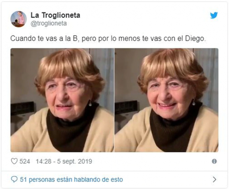Click the speech bubble conversation icon
Image resolution: width=229 pixels, height=189 pixels.
[14, 179]
